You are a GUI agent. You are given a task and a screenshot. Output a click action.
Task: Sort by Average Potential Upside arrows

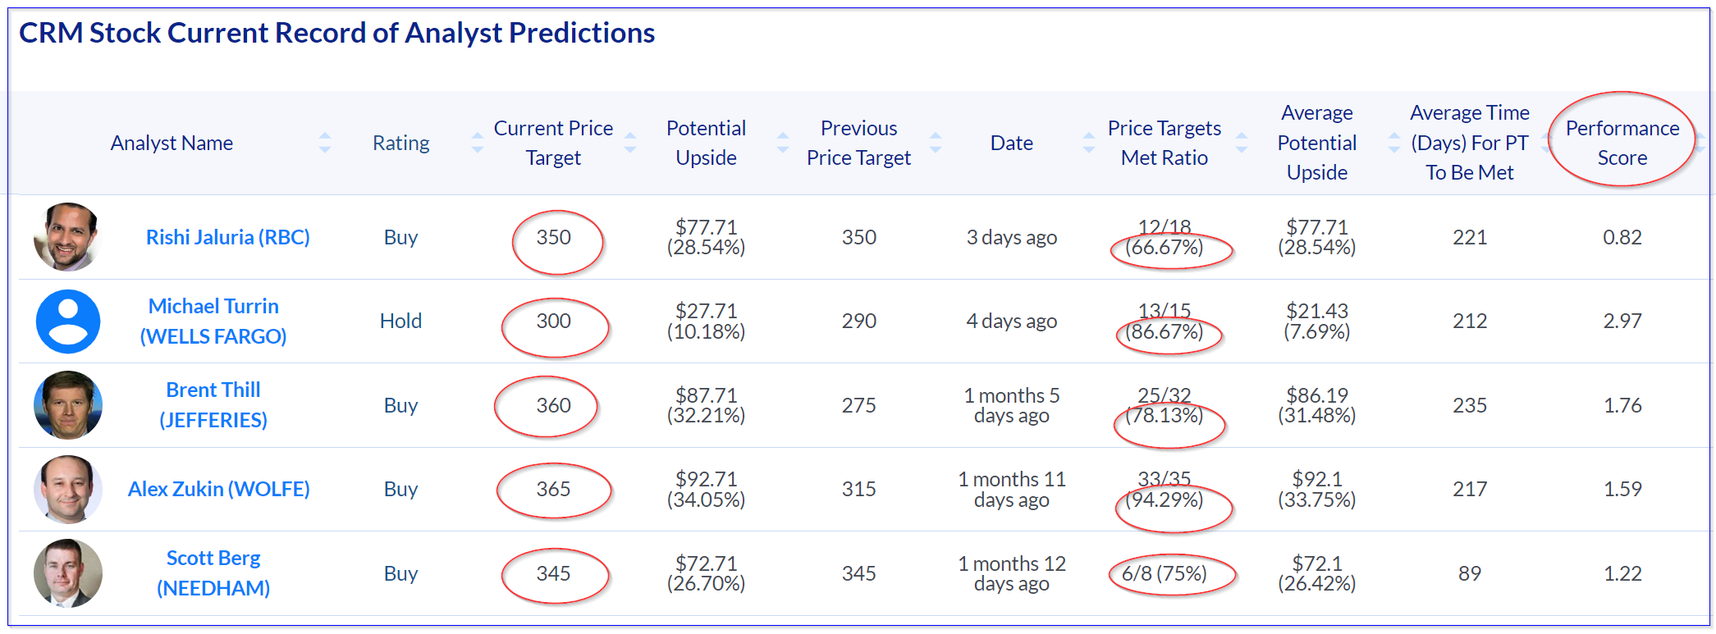pyautogui.click(x=1393, y=143)
